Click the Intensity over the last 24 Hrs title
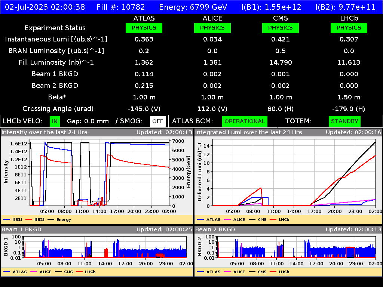The width and height of the screenshot is (383, 287). 45,133
